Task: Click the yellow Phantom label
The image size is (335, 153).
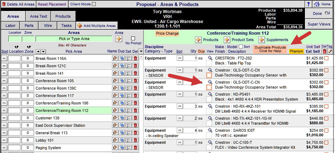Action: 296,51
